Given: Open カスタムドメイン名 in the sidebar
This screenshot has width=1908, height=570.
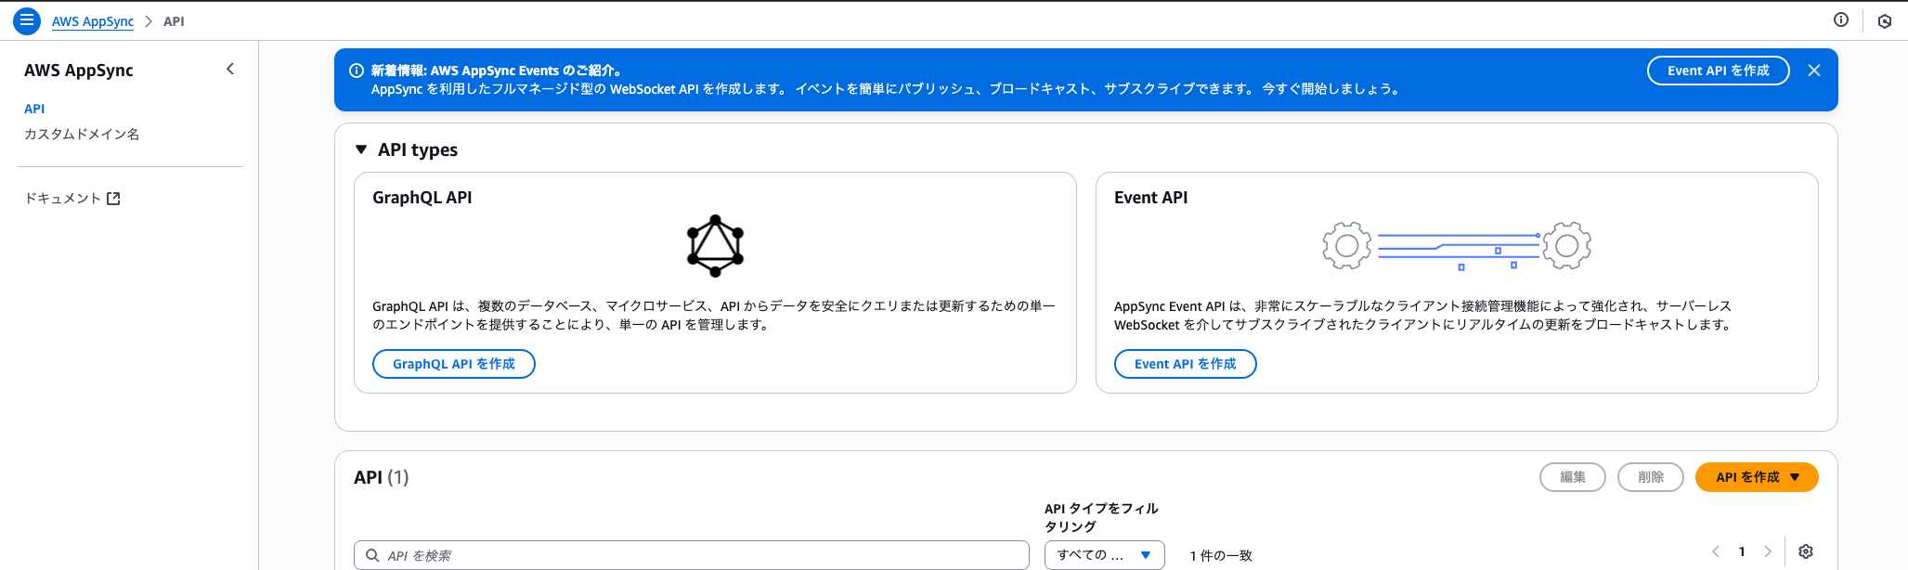Looking at the screenshot, I should (x=82, y=135).
